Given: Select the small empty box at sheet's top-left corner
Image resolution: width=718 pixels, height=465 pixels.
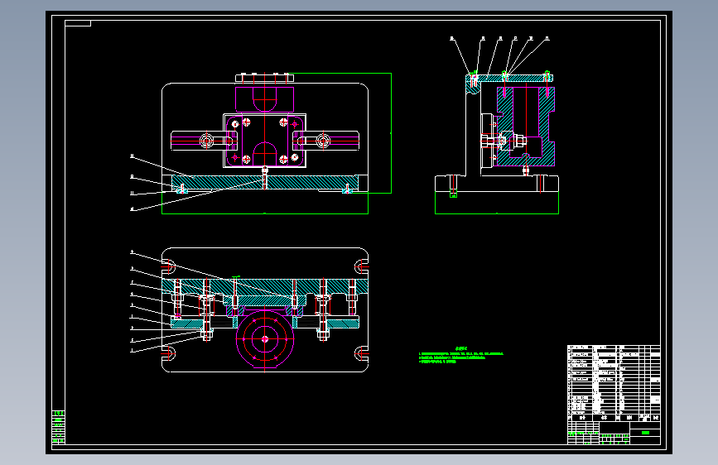Looking at the screenshot, I should pyautogui.click(x=78, y=23).
